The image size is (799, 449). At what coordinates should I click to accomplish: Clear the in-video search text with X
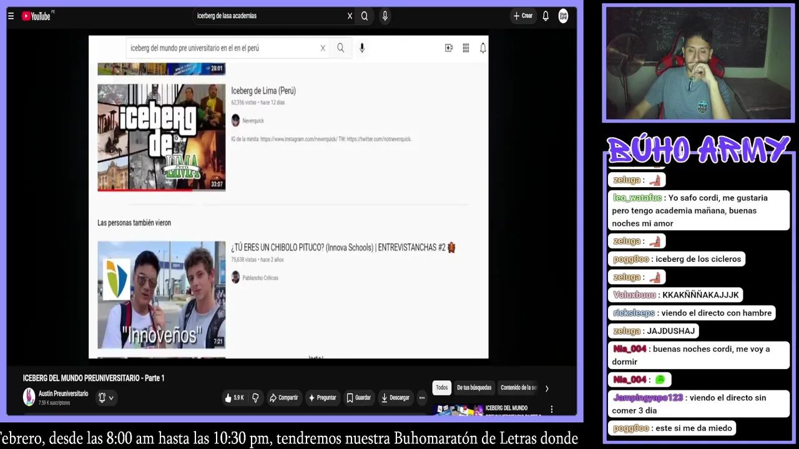point(323,48)
